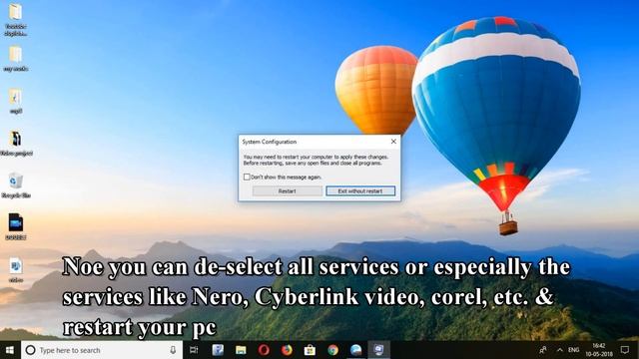This screenshot has height=359, width=639.
Task: Select the Recycle Bin desktop icon
Action: tap(16, 184)
